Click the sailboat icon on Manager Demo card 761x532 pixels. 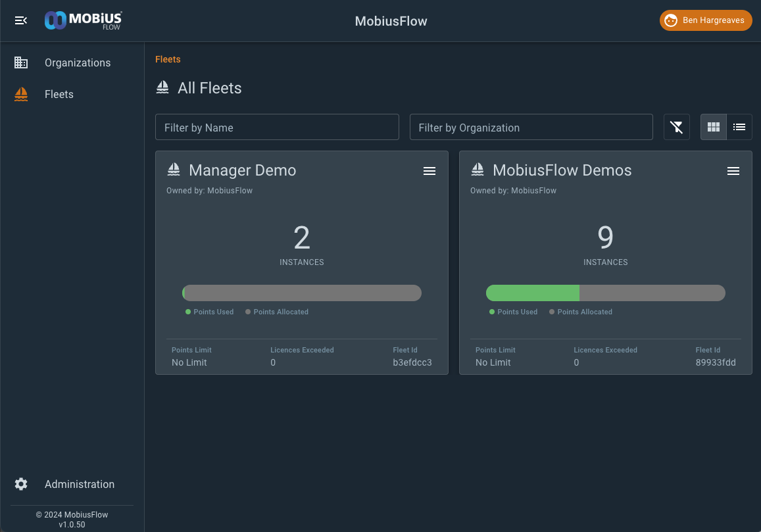click(174, 170)
